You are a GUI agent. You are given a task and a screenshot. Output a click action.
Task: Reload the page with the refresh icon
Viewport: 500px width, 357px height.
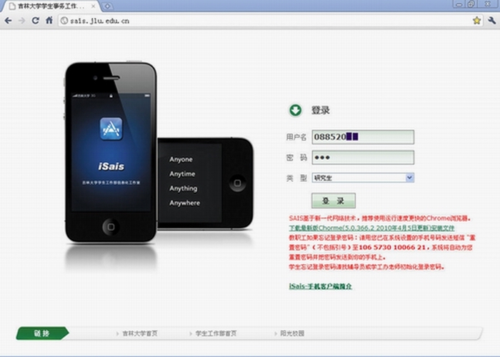[36, 21]
